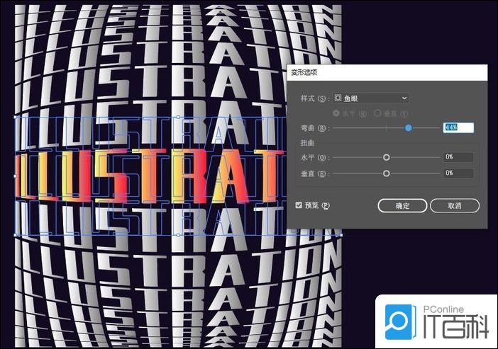Click the 水平 distortion 0% input field

458,157
